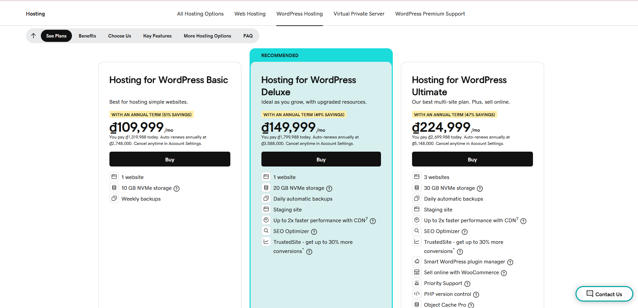Open help icon for Smart WordPress plugin manager

(510, 262)
